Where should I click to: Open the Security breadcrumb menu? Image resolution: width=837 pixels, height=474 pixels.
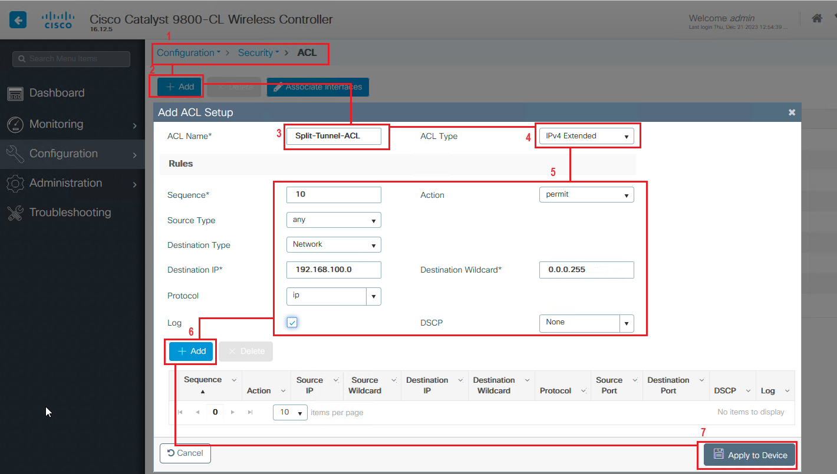259,53
